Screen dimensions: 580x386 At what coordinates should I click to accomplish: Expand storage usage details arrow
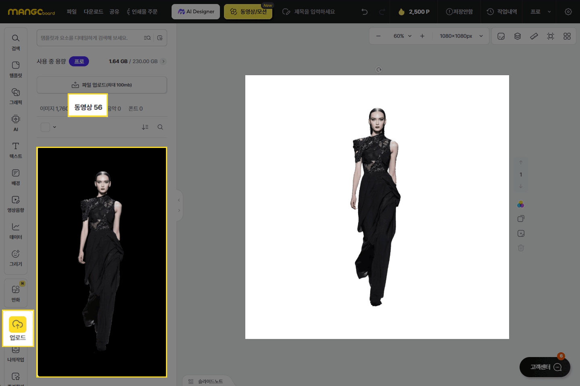(x=163, y=62)
